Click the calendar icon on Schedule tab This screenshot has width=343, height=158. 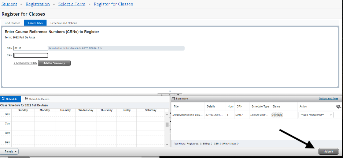coord(3,99)
